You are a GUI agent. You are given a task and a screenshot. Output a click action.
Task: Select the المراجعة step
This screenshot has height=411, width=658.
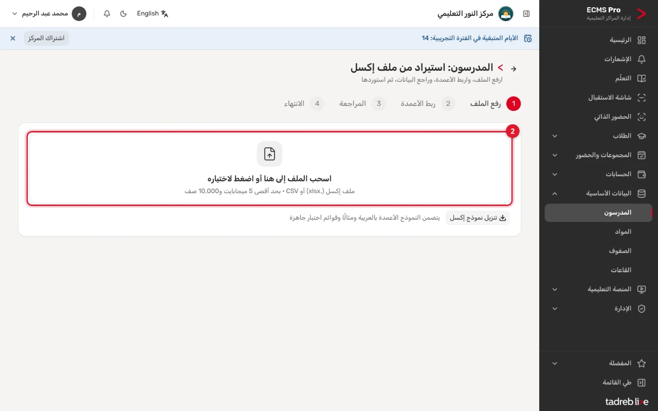click(x=362, y=104)
